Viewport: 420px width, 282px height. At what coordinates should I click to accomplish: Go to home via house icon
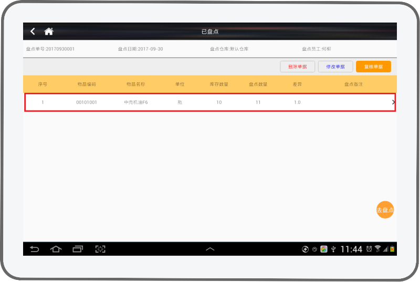point(49,31)
